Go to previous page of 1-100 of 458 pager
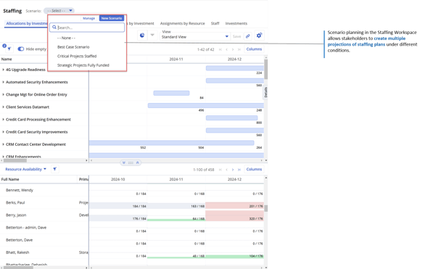The image size is (433, 269). coord(226,170)
